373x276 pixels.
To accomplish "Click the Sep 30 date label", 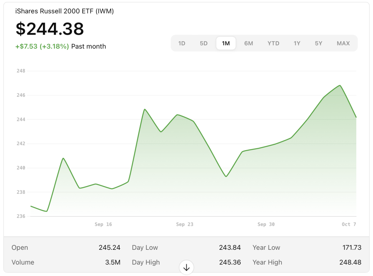I will click(x=266, y=224).
